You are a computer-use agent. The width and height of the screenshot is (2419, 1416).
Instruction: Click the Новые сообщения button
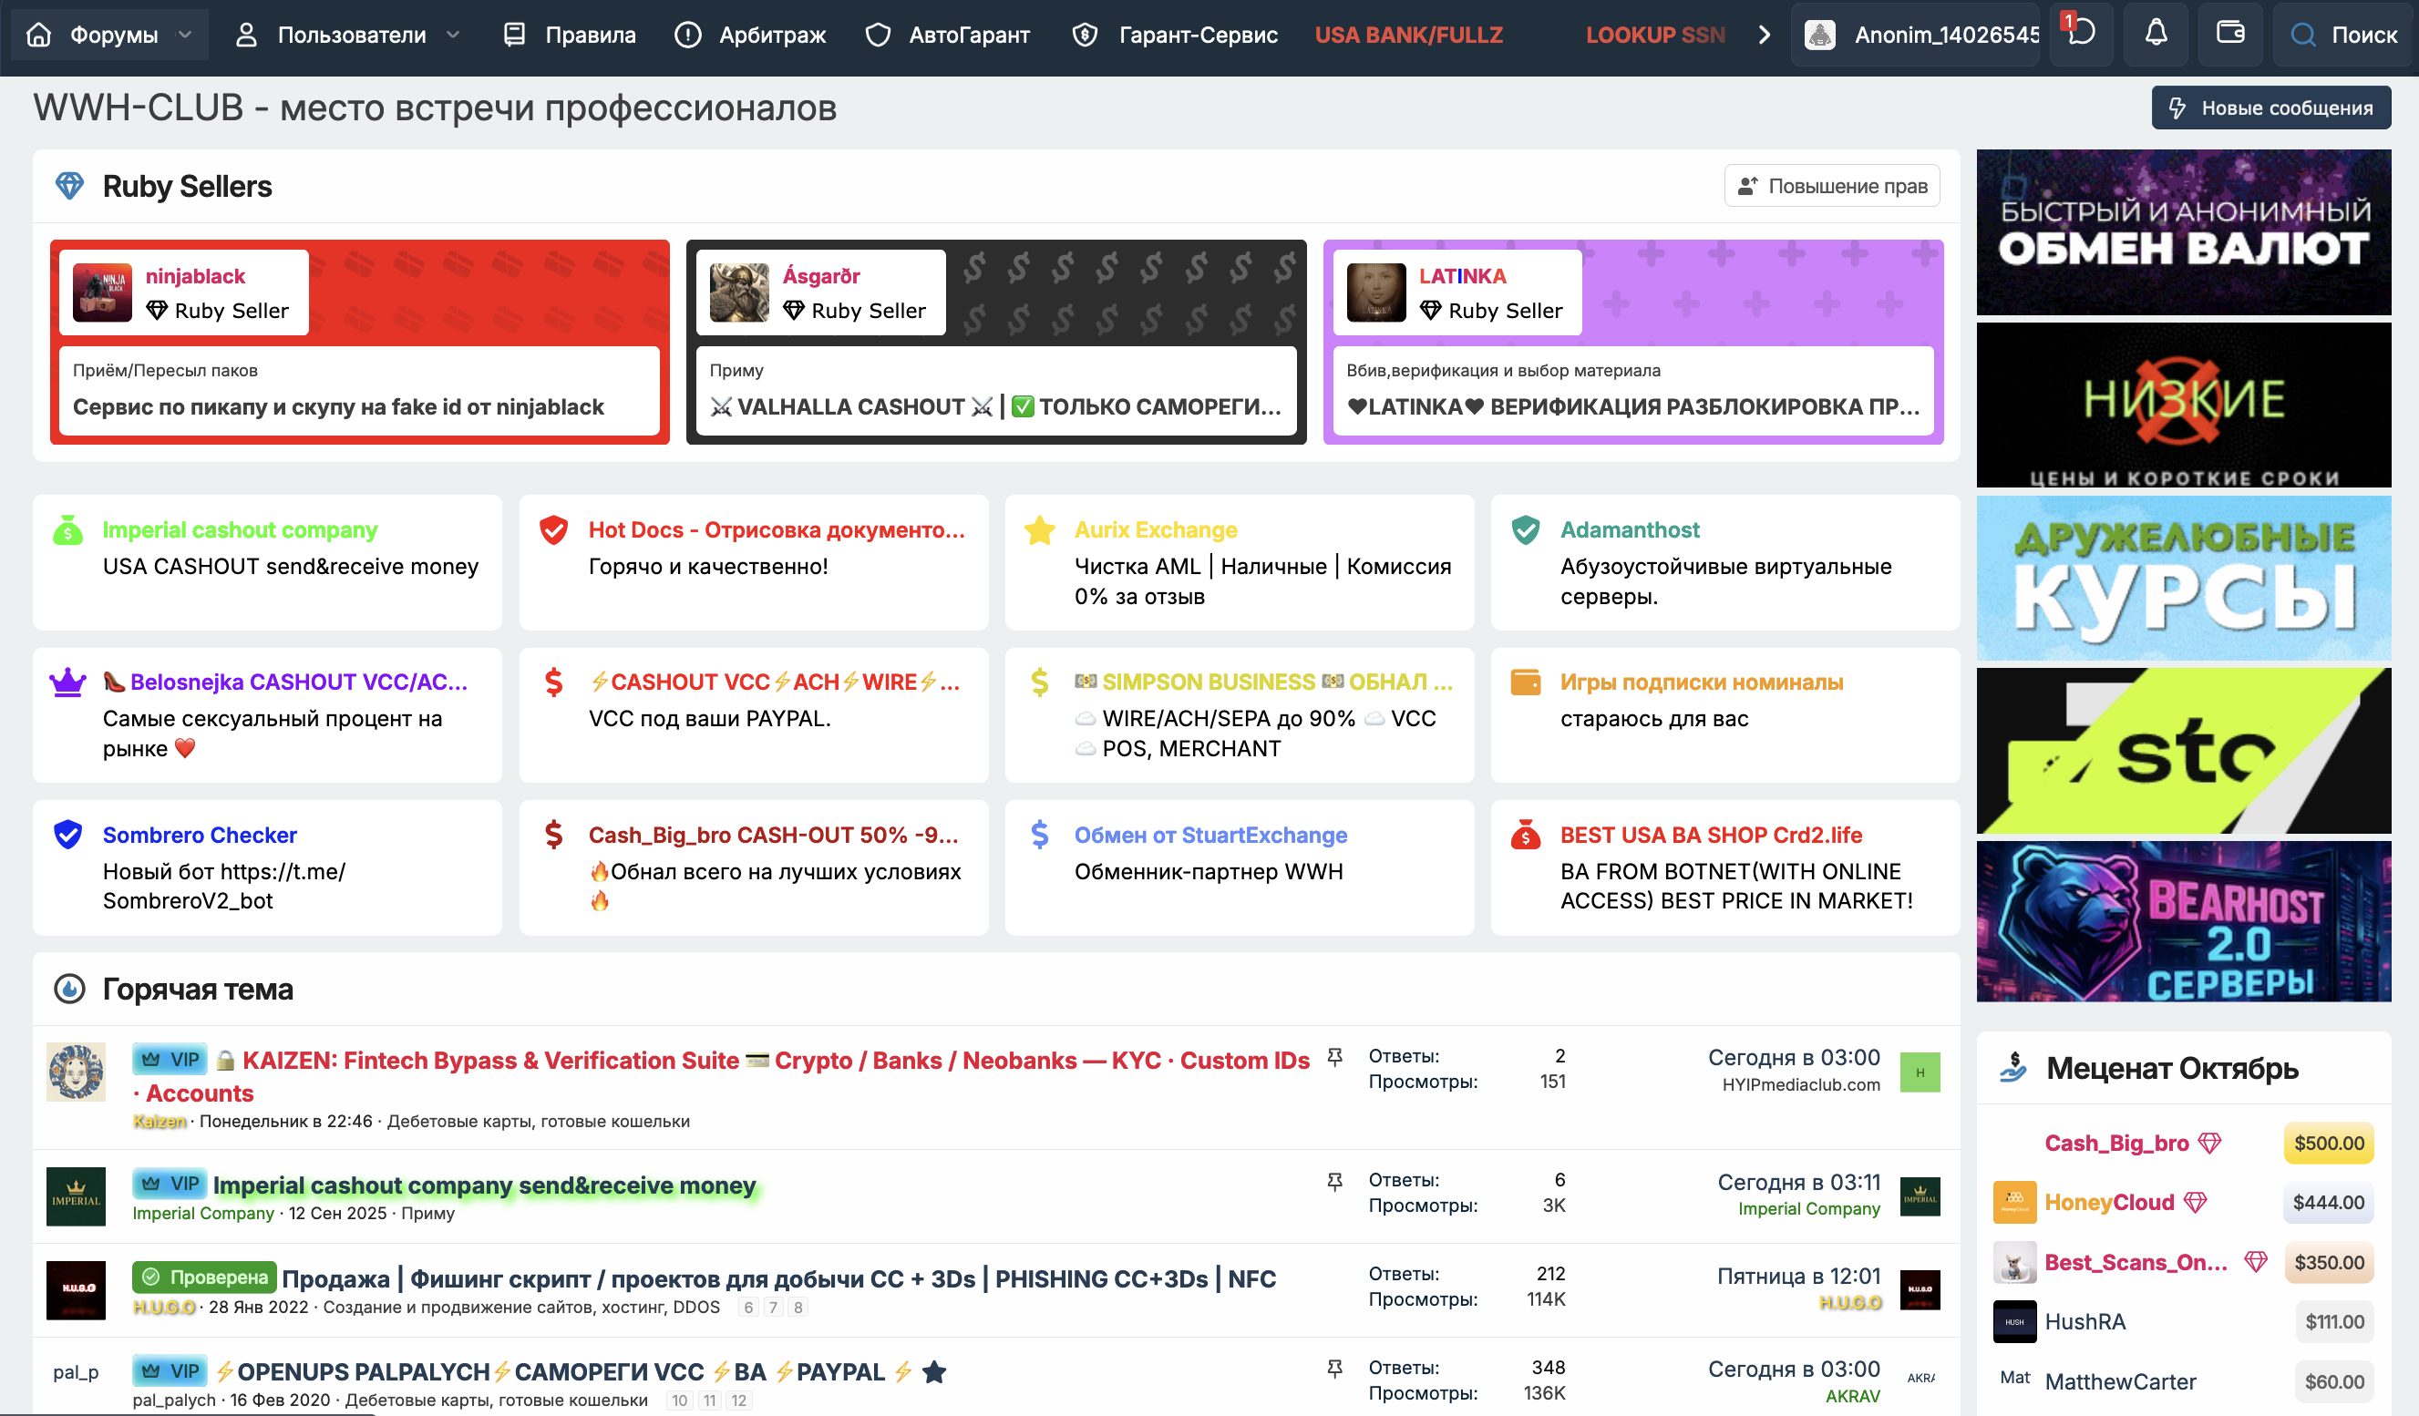(2270, 108)
